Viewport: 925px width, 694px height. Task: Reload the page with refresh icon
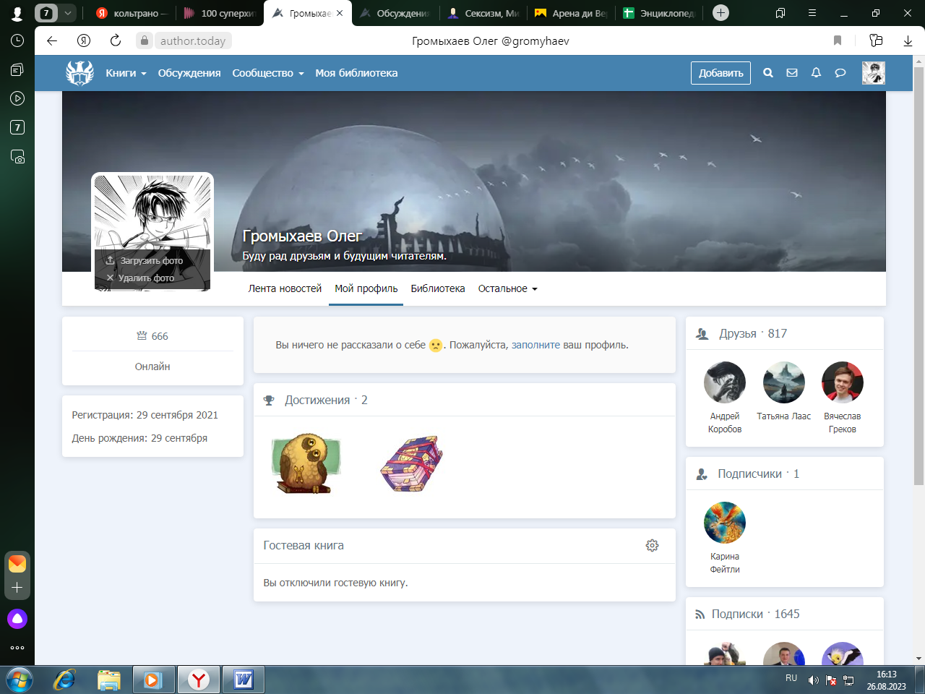point(116,41)
